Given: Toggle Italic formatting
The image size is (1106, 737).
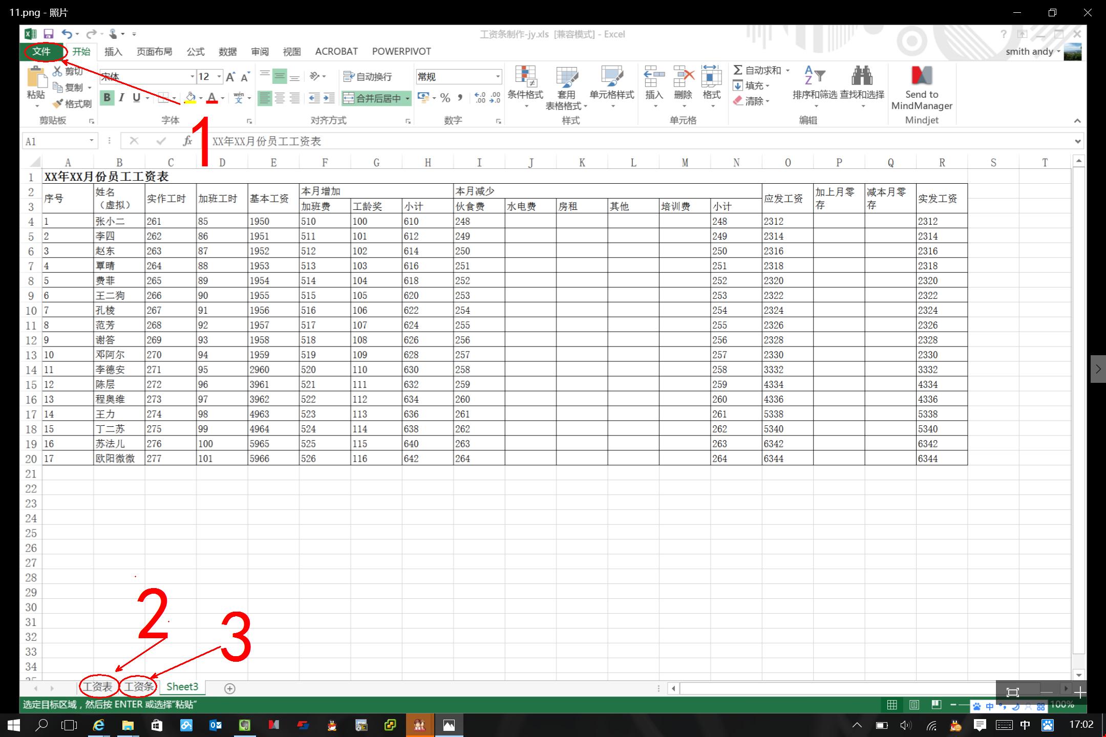Looking at the screenshot, I should point(121,98).
